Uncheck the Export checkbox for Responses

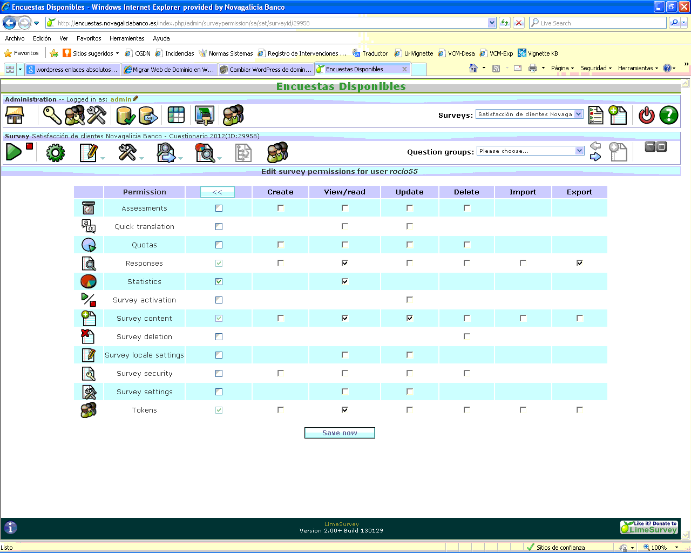coord(579,263)
